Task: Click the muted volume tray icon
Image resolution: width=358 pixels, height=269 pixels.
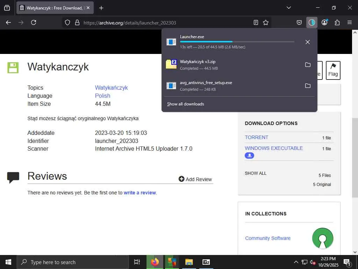Action: tap(313, 262)
